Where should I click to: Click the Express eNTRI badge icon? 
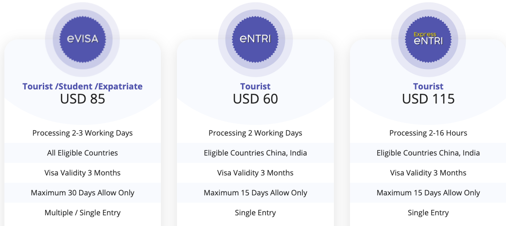[428, 39]
